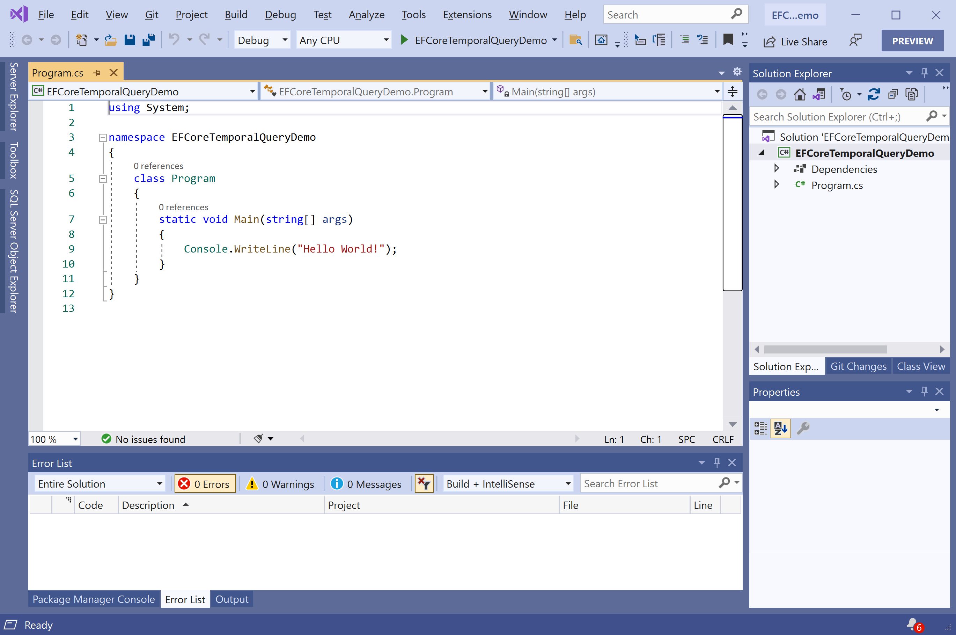Click the Save All toolbar icon
This screenshot has width=956, height=635.
pos(148,40)
